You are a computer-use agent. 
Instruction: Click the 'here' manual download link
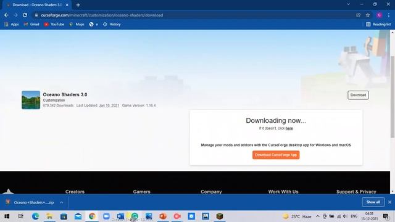click(x=289, y=128)
